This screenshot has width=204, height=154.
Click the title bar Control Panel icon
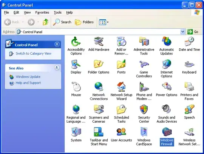pyautogui.click(x=4, y=5)
